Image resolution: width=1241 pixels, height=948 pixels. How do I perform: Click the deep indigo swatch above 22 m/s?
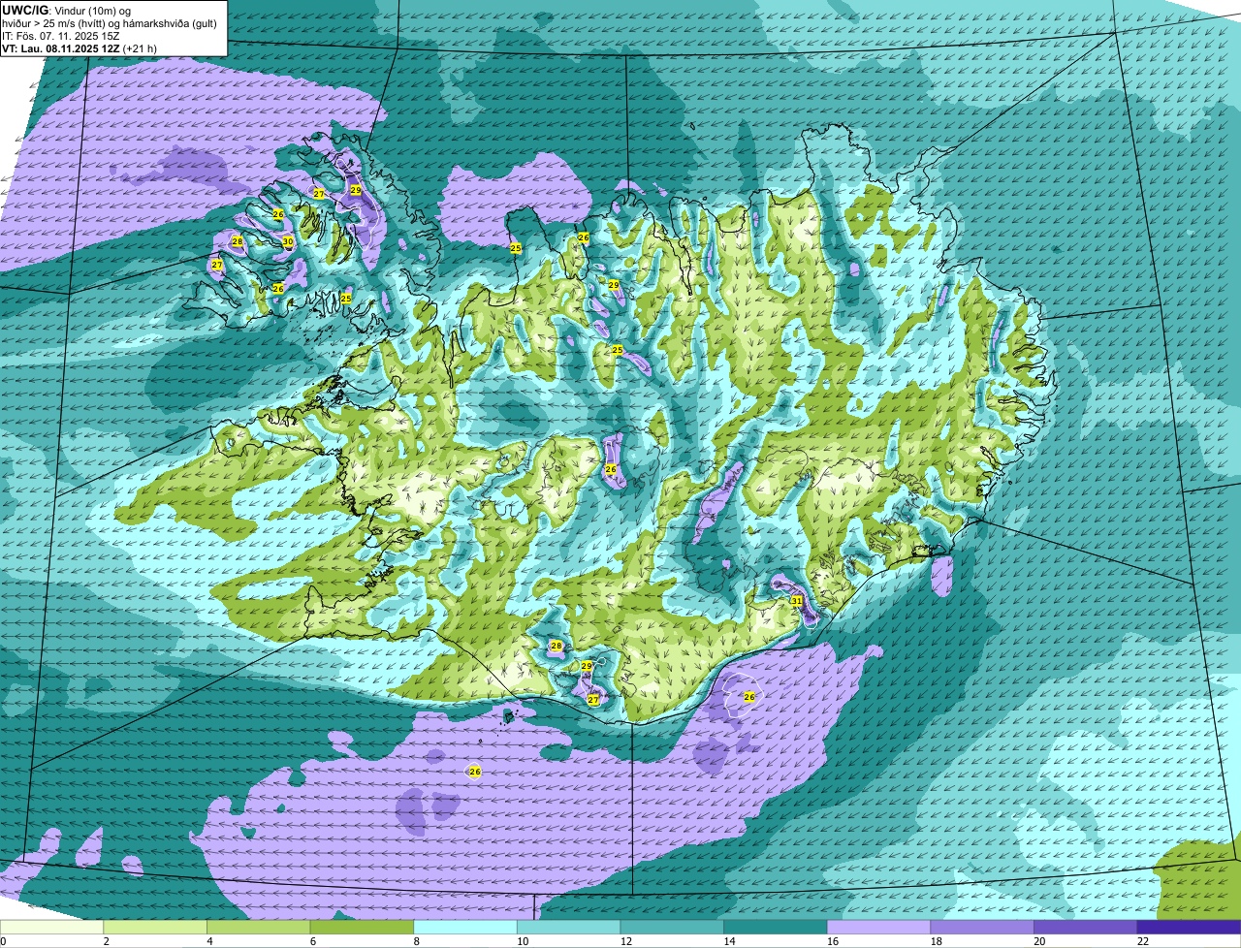point(1190,927)
